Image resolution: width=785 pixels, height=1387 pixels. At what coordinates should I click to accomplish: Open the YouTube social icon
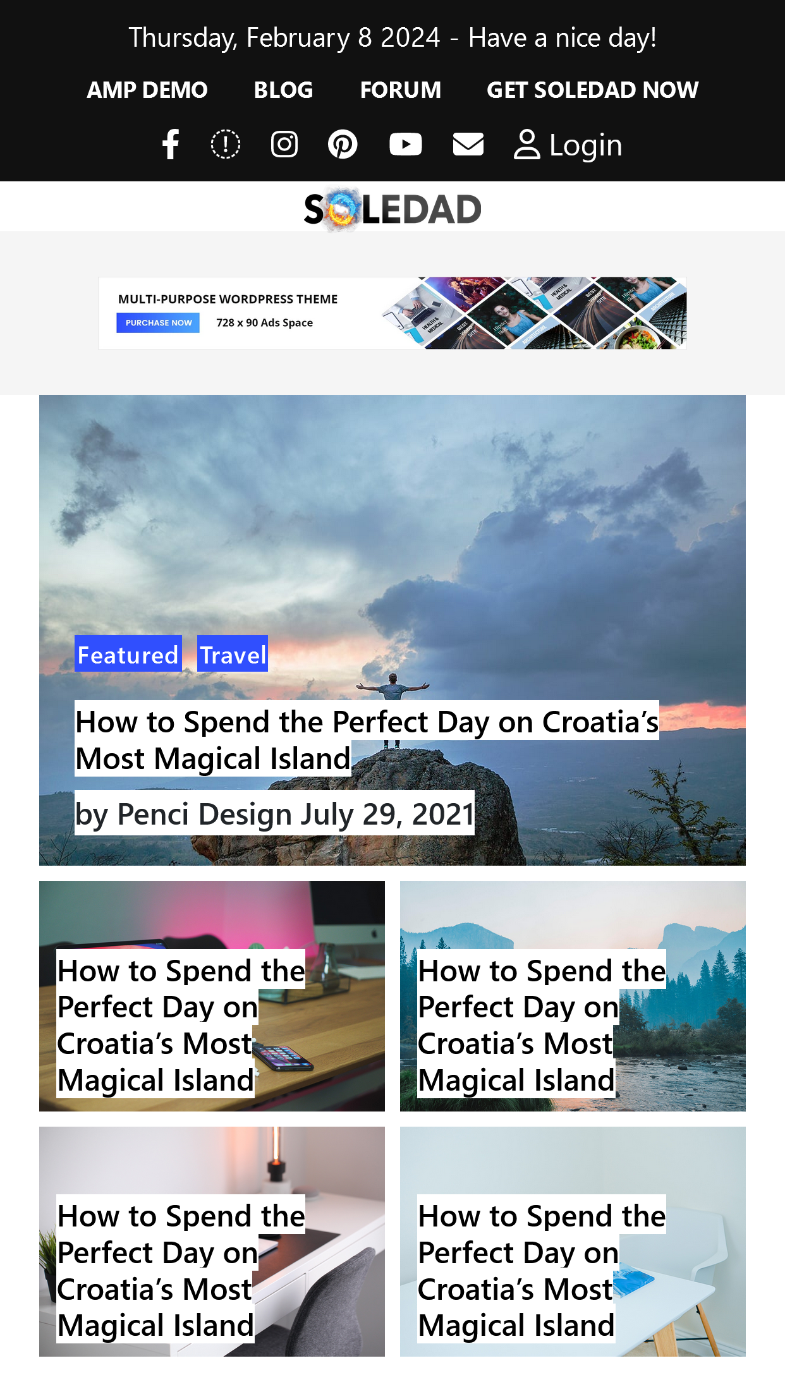point(405,144)
